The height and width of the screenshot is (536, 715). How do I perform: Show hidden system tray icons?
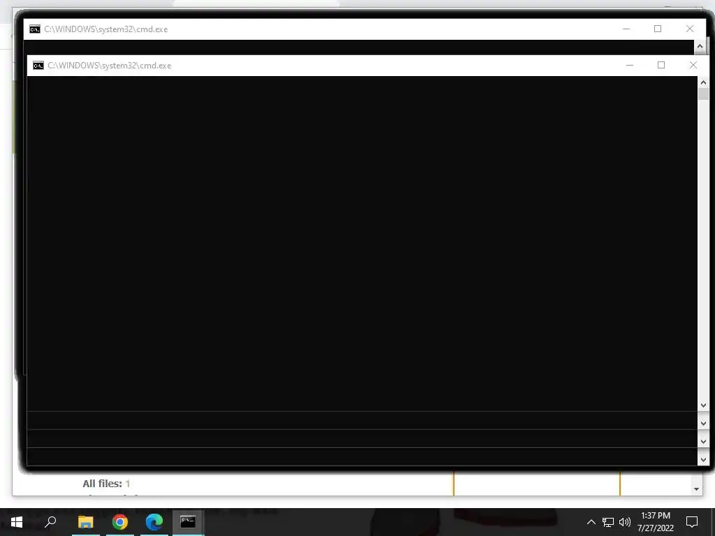591,522
